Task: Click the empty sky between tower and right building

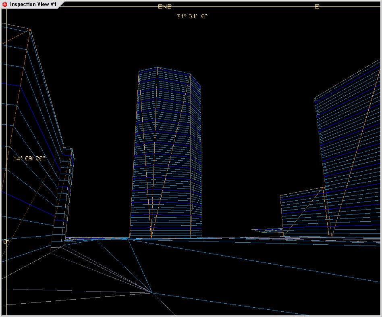Action: point(254,121)
